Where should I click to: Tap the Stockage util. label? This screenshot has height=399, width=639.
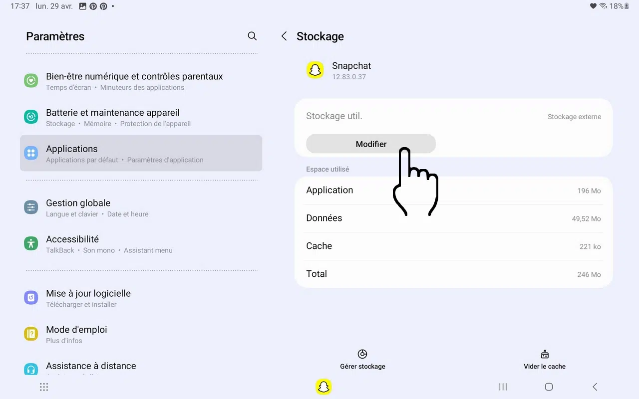point(334,116)
